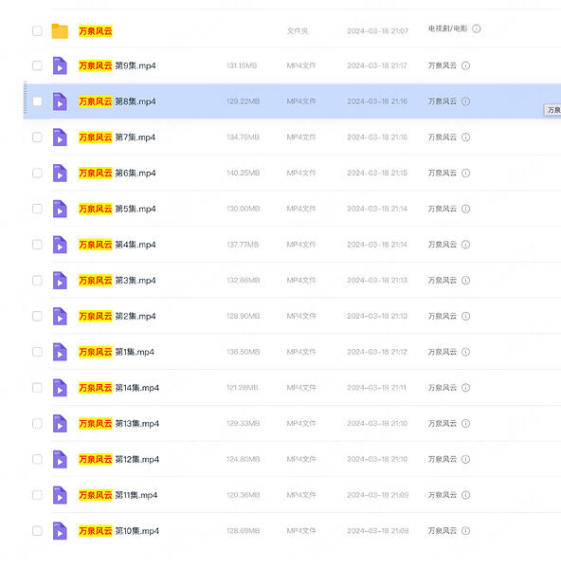Select checkbox for 第6集.mp4
Viewport: 561px width, 569px height.
pyautogui.click(x=37, y=174)
